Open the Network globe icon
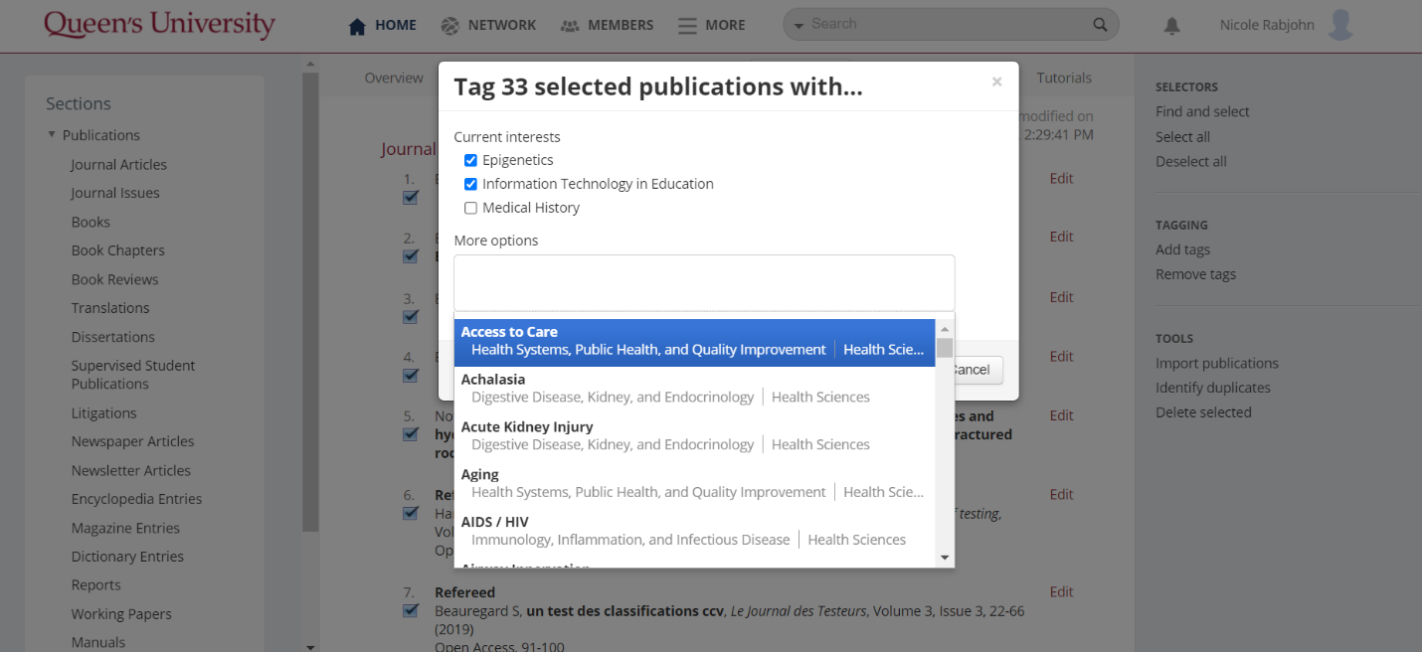Image resolution: width=1422 pixels, height=652 pixels. tap(450, 26)
